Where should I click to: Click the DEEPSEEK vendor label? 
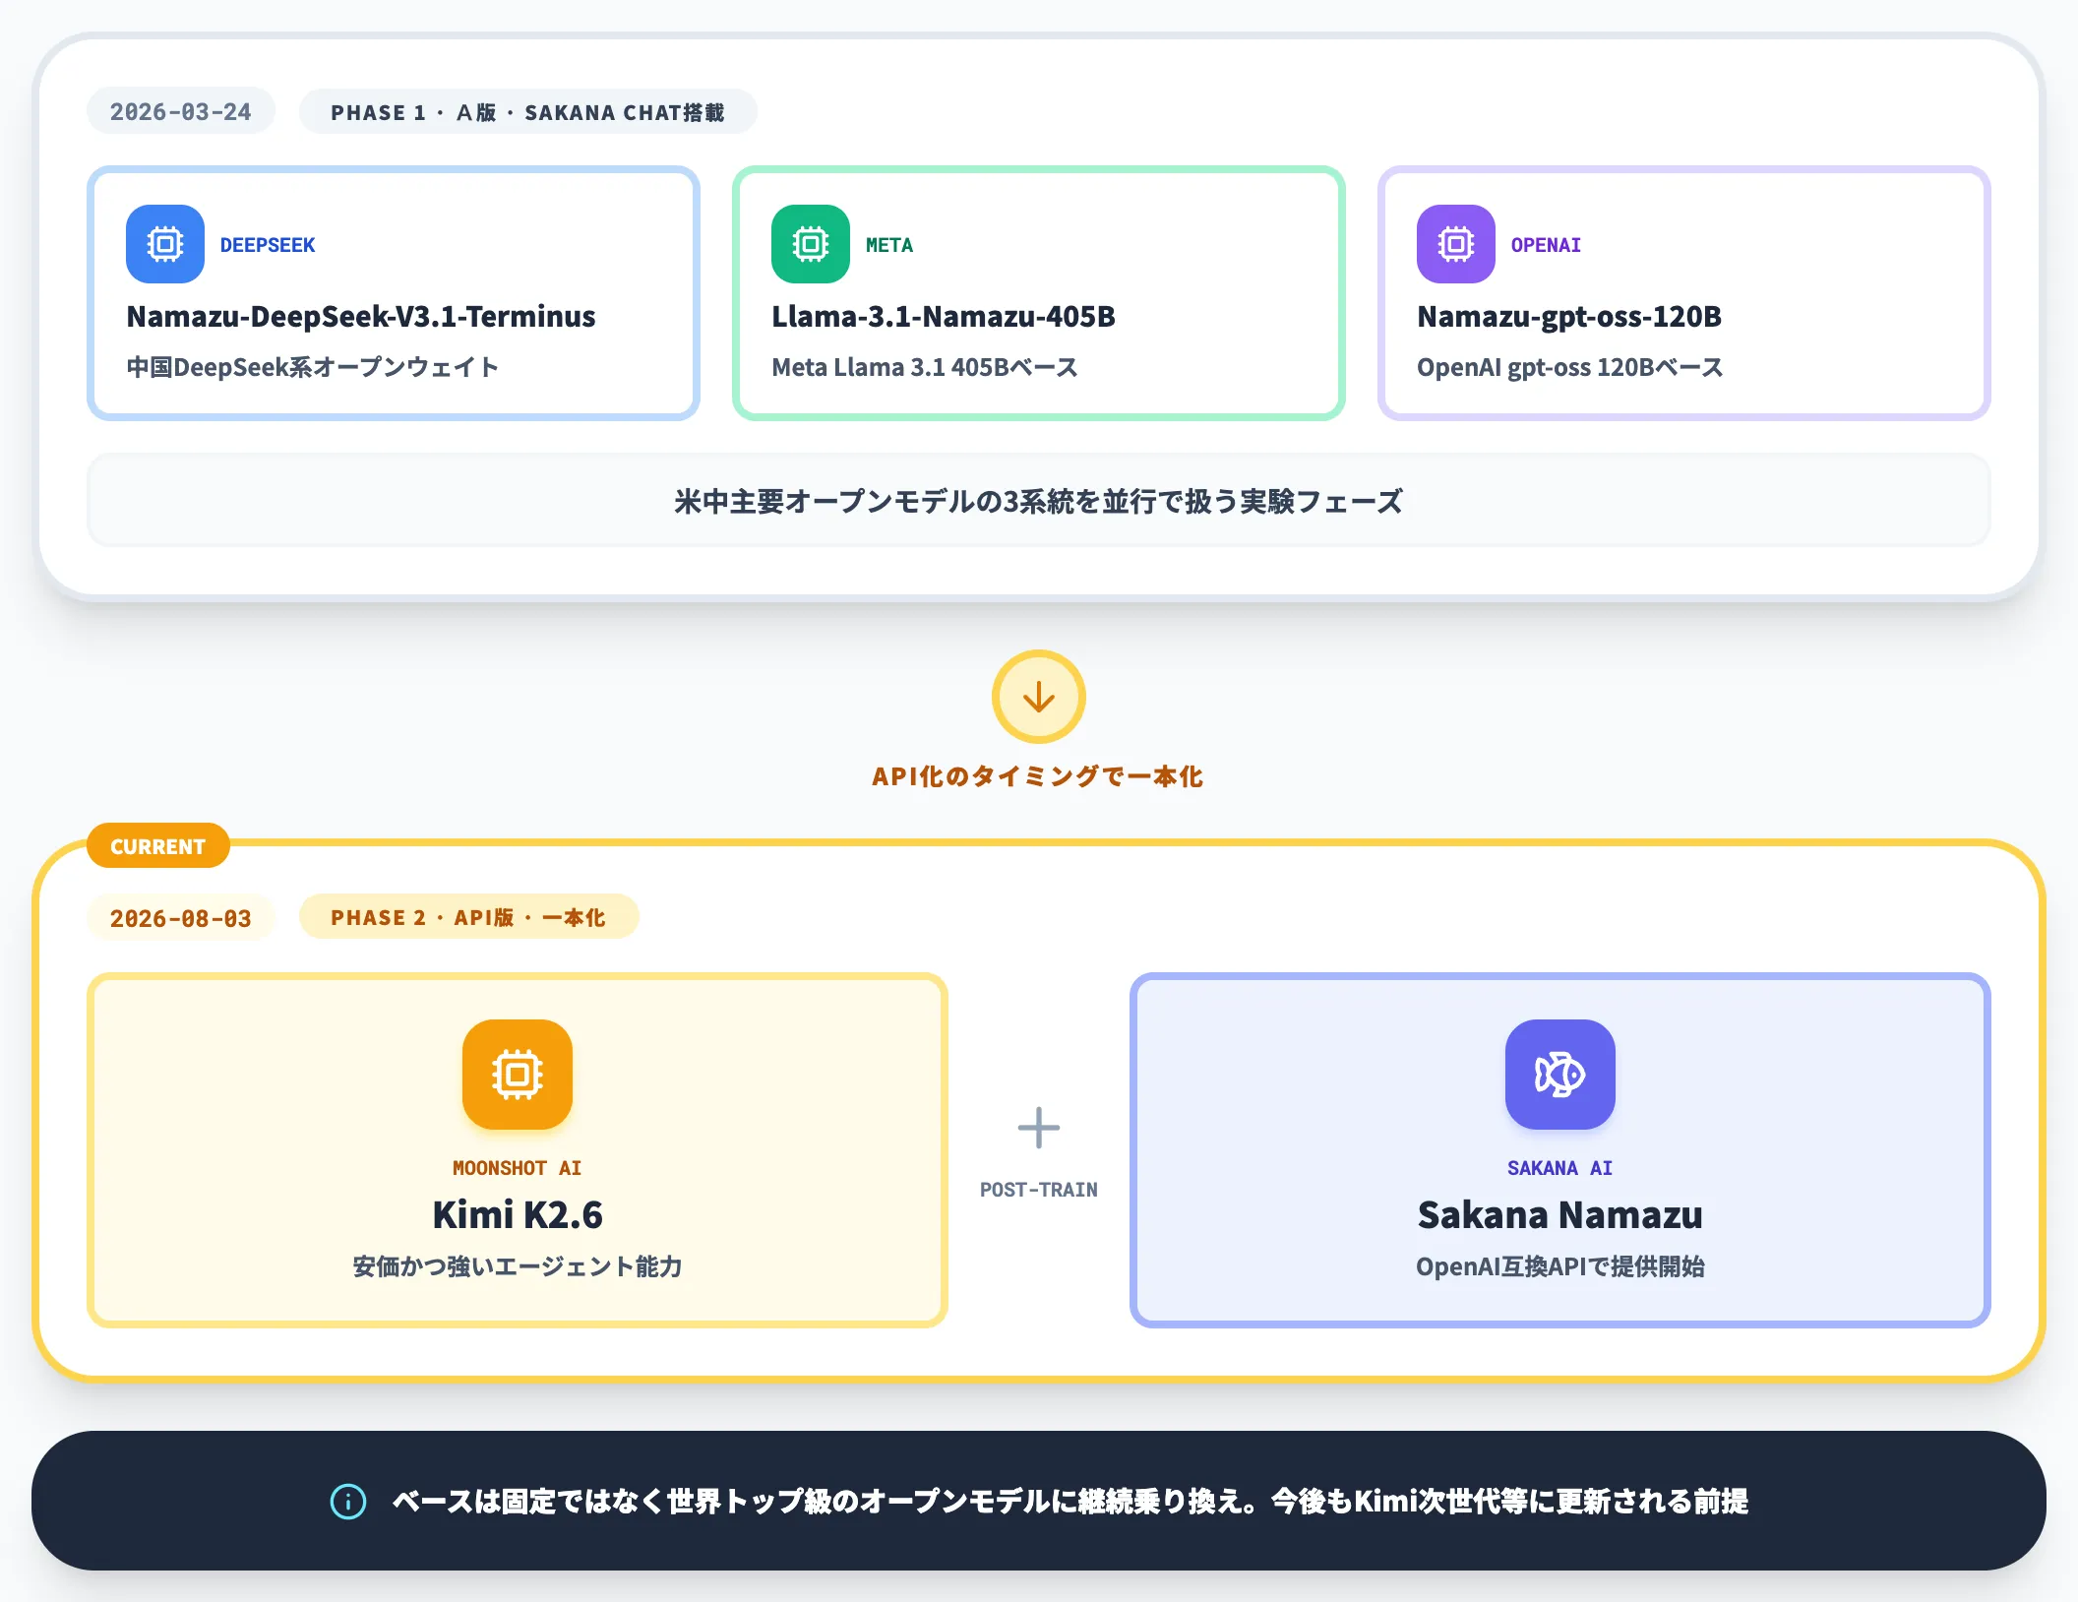[268, 245]
